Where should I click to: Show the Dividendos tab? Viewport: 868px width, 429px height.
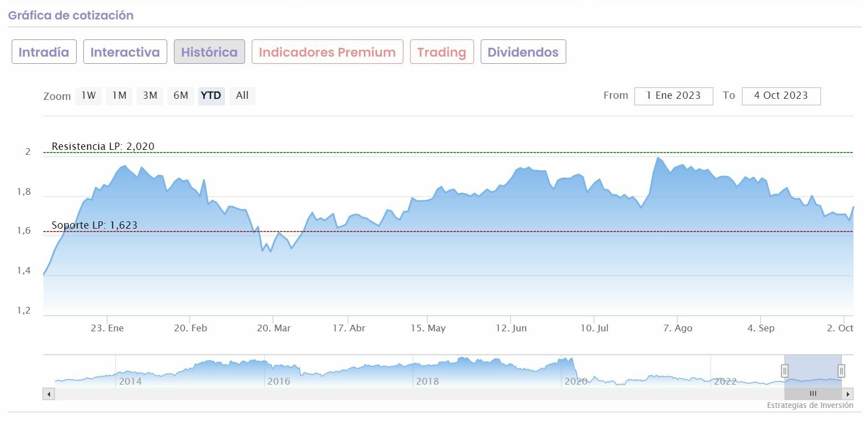pyautogui.click(x=523, y=52)
